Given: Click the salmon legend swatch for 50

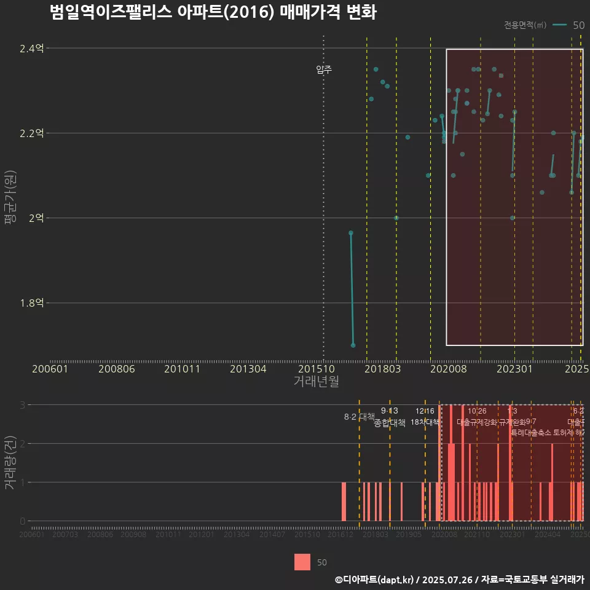Looking at the screenshot, I should coord(302,562).
